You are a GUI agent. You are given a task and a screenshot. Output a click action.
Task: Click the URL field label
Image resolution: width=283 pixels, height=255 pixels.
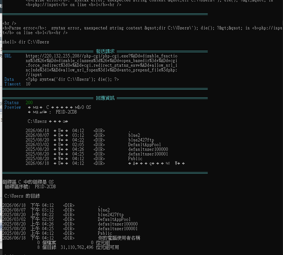(8, 56)
